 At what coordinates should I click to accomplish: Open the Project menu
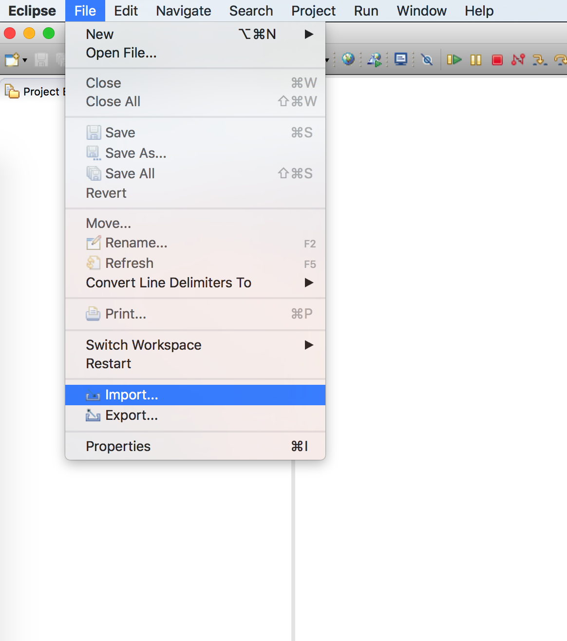tap(314, 11)
